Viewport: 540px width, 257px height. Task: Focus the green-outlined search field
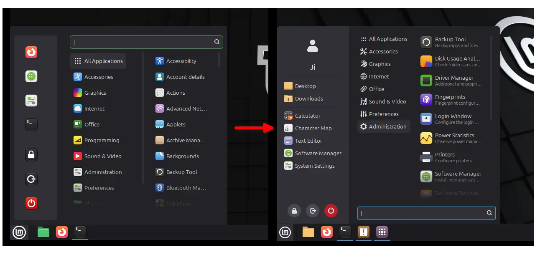pos(142,42)
